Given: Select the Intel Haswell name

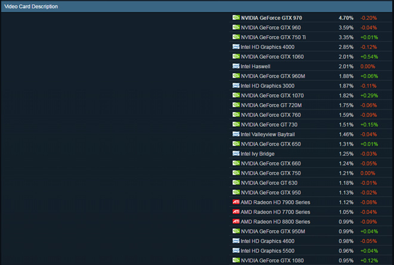Looking at the screenshot, I should (256, 67).
